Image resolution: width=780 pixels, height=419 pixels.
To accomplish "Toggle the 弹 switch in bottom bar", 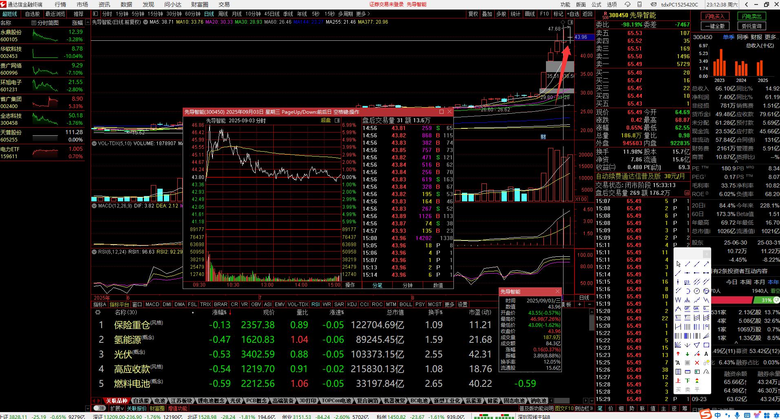I will [99, 408].
